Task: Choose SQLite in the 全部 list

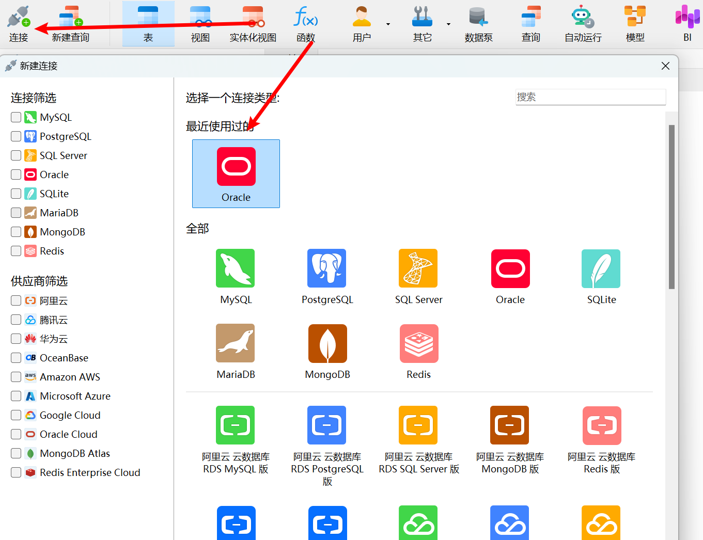Action: [601, 277]
